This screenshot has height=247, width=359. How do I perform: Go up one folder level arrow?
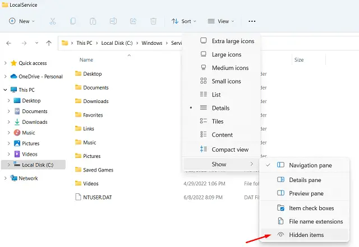pyautogui.click(x=49, y=43)
